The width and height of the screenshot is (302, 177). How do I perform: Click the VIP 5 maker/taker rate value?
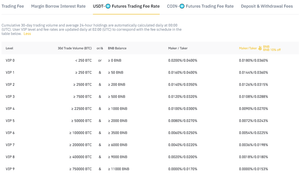pyautogui.click(x=183, y=121)
